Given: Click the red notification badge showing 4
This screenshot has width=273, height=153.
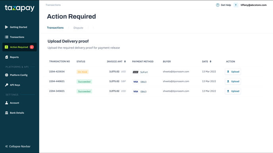Looking at the screenshot, I should [32, 47].
